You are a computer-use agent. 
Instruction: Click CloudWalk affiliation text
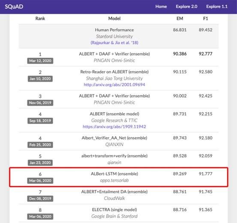pyautogui.click(x=114, y=199)
